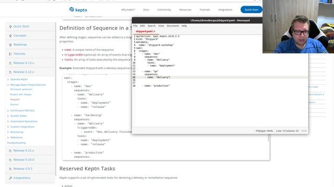Viewport: 334px width, 187px height.
Task: Select the shipyard.yaml tab in Mousepad
Action: click(144, 31)
